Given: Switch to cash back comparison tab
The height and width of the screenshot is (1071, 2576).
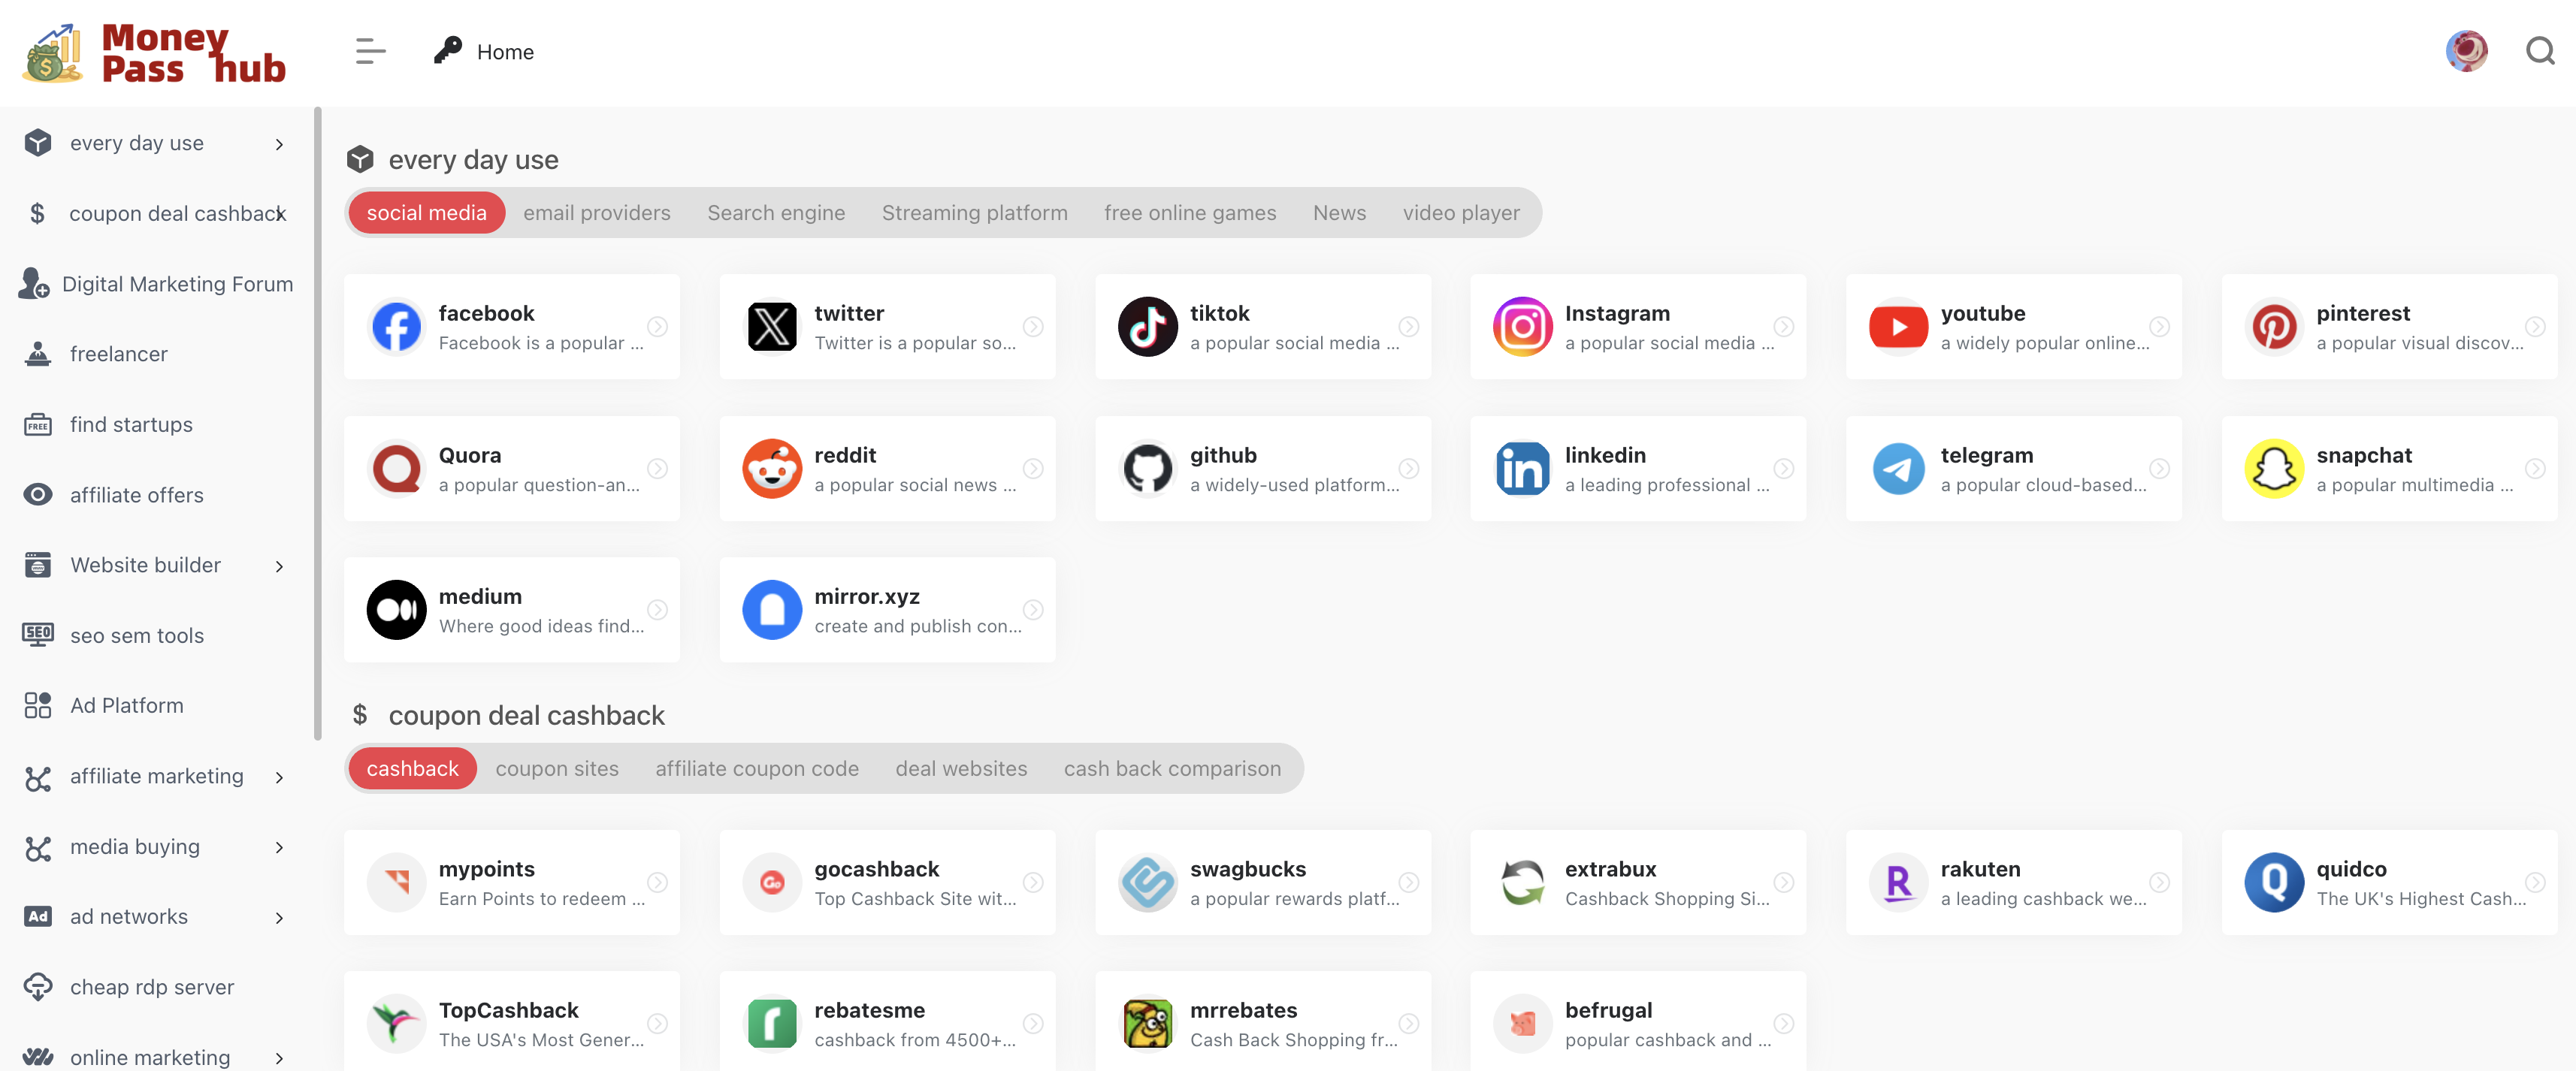Looking at the screenshot, I should pyautogui.click(x=1172, y=768).
